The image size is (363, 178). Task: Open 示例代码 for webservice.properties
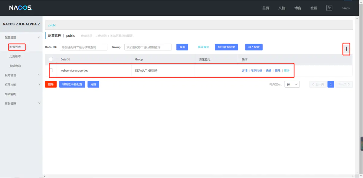coord(257,70)
